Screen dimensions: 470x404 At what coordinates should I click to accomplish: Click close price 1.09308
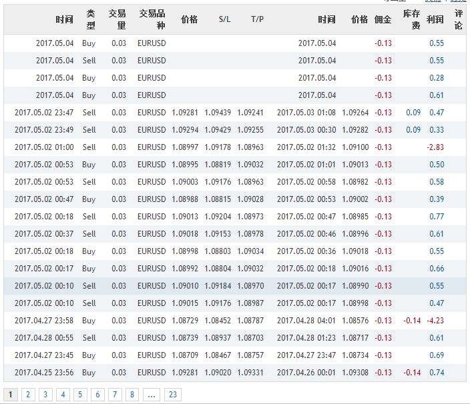tap(355, 373)
